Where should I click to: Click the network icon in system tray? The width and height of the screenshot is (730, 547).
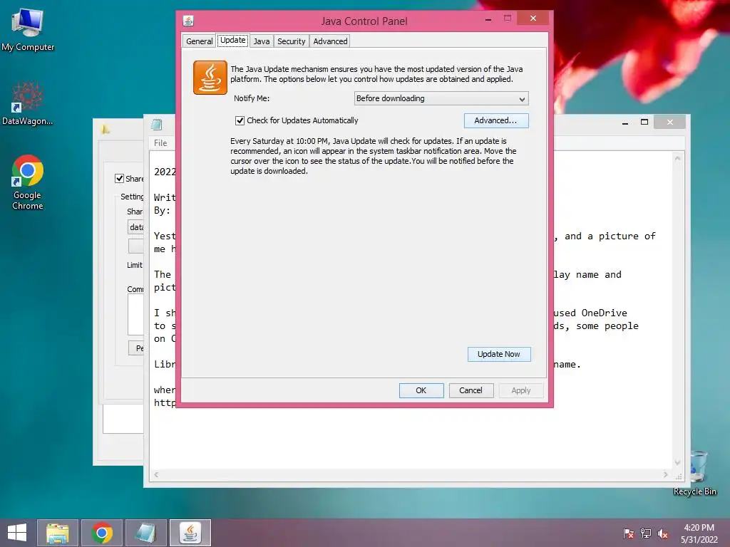pos(645,533)
